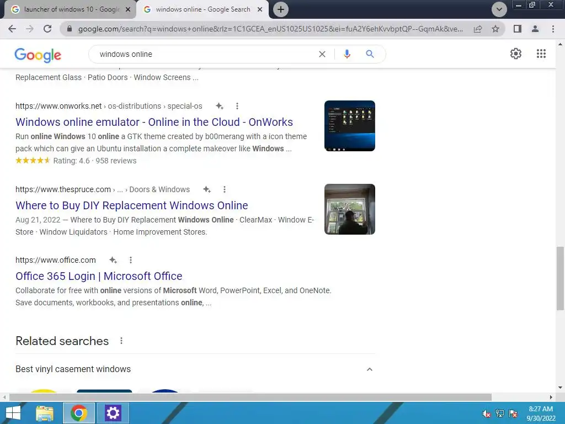Reload the current page
The height and width of the screenshot is (424, 565).
point(47,29)
